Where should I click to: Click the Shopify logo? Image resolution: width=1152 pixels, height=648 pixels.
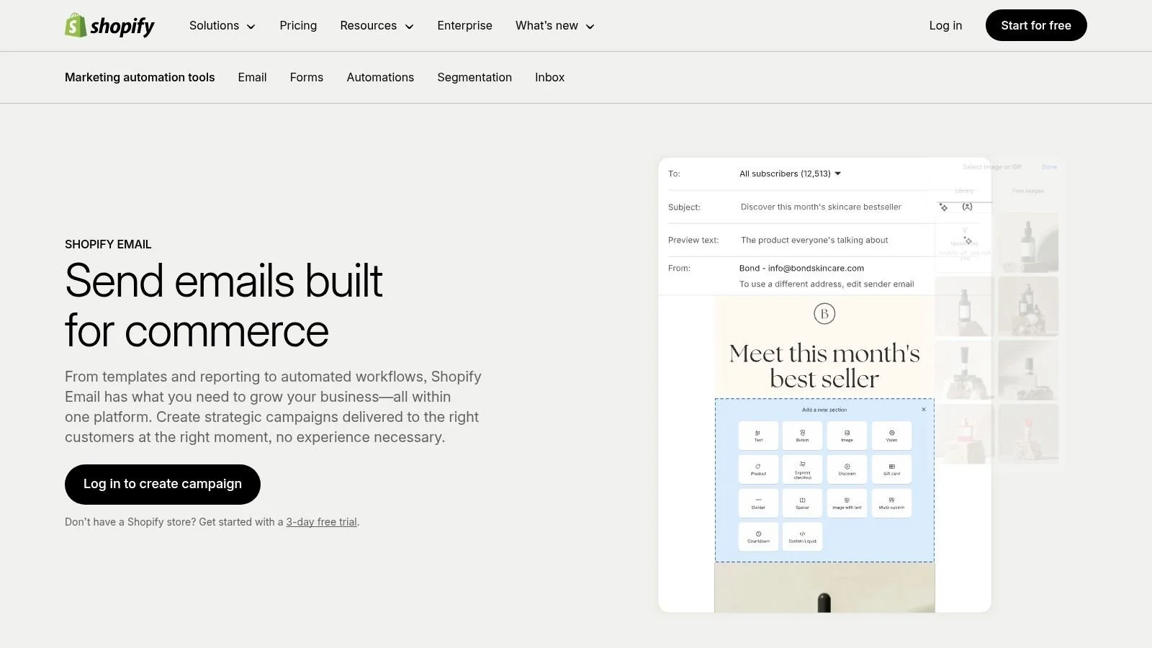click(109, 25)
